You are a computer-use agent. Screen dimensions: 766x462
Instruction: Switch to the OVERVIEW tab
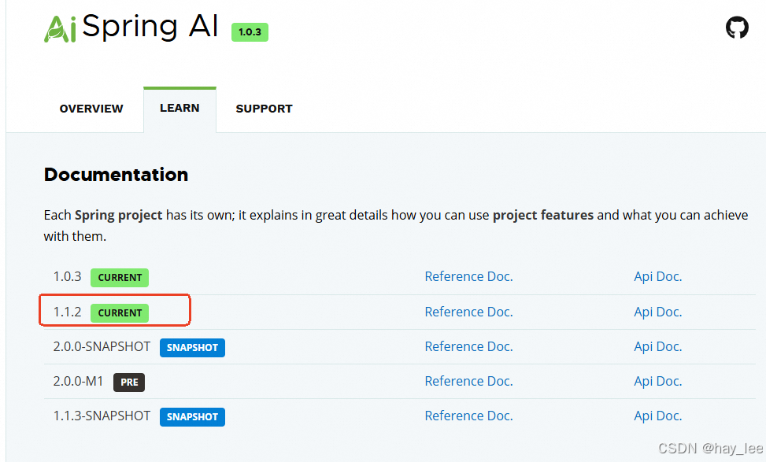(x=91, y=109)
